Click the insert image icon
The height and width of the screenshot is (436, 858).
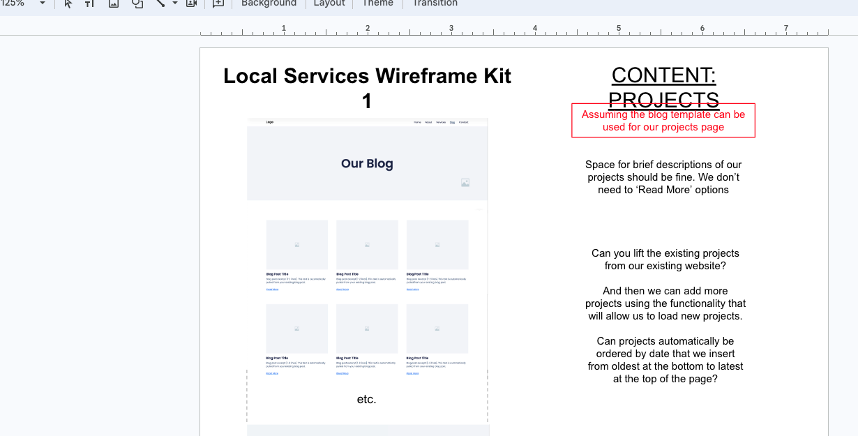tap(114, 3)
